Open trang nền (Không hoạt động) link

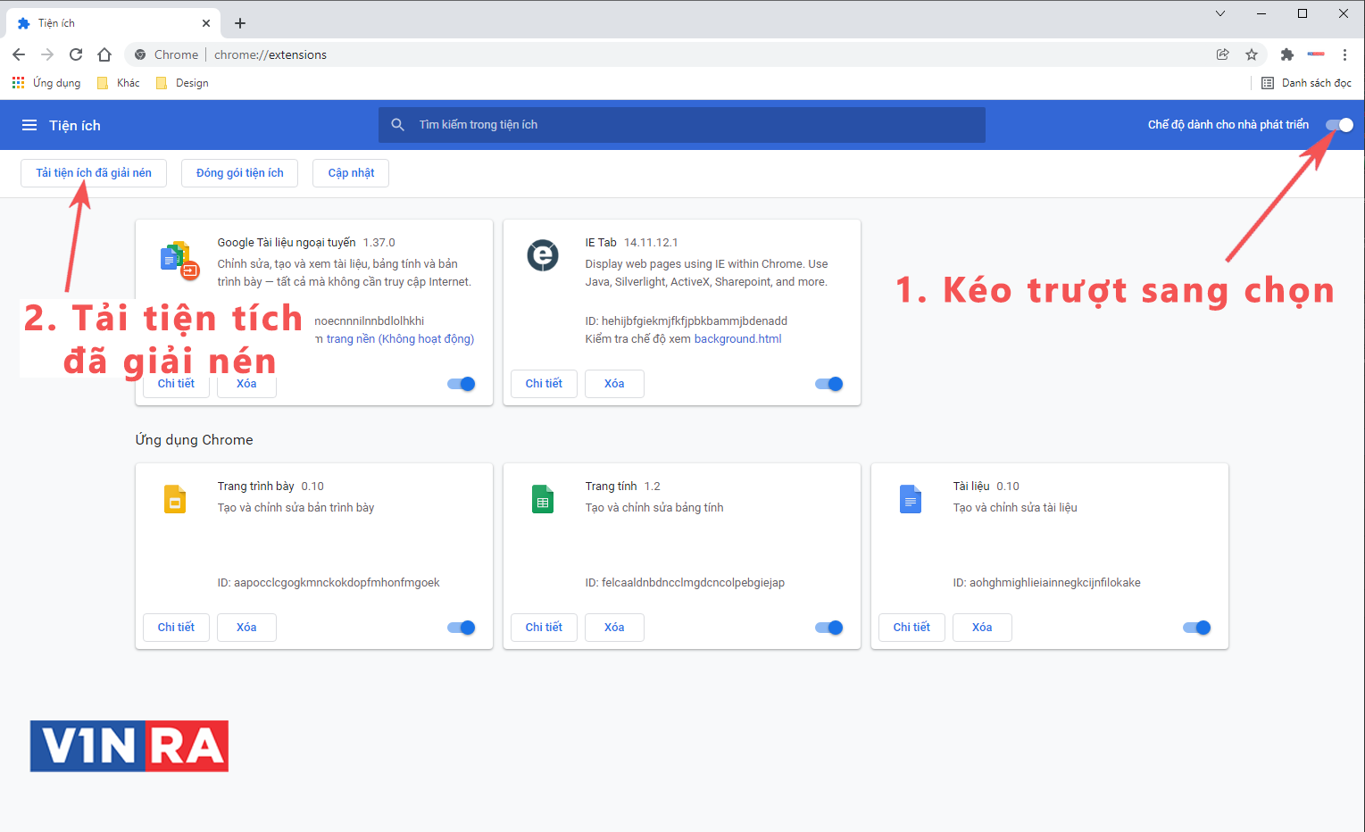coord(395,339)
